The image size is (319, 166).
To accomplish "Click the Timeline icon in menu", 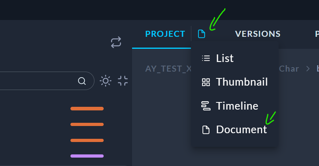I will pos(206,106).
